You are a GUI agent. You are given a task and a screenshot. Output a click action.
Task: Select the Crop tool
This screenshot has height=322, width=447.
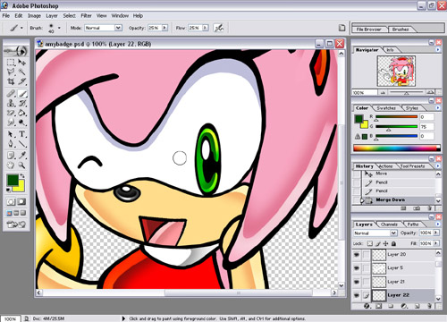pyautogui.click(x=11, y=81)
